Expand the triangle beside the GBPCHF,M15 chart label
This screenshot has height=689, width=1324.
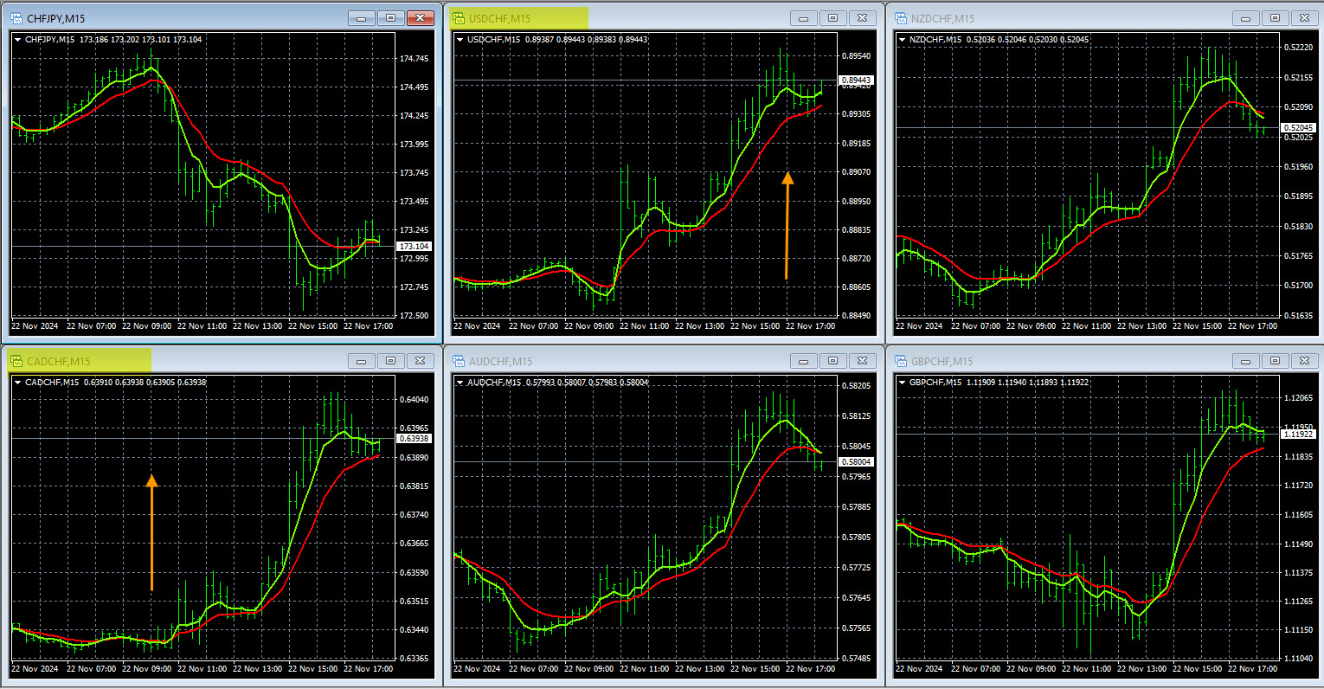pyautogui.click(x=903, y=383)
